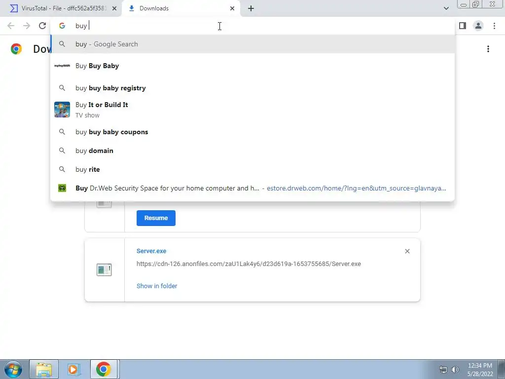Select the 'Buy It or Build It' TV show suggestion
505x379 pixels.
coord(253,110)
